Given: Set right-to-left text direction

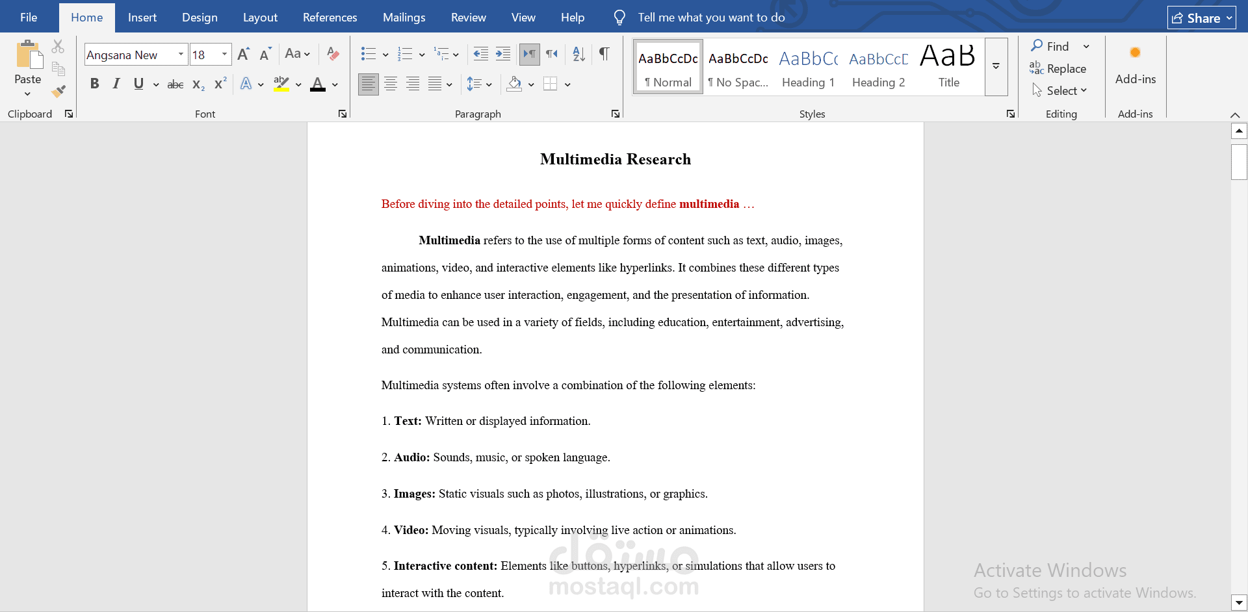Looking at the screenshot, I should [x=552, y=54].
